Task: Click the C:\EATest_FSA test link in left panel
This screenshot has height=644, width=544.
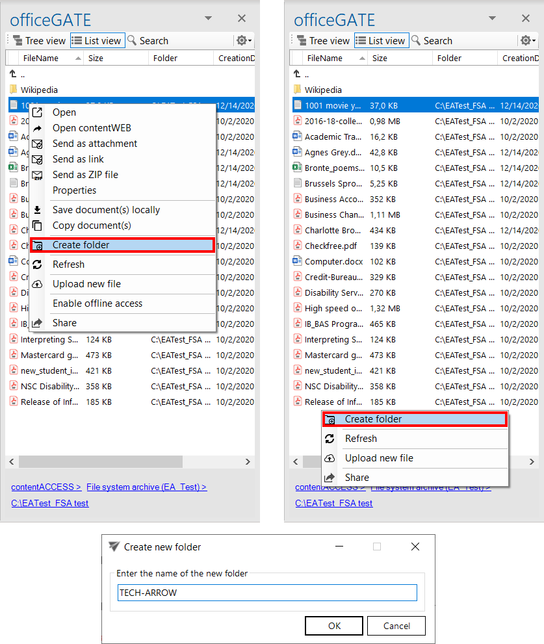Action: (x=49, y=503)
